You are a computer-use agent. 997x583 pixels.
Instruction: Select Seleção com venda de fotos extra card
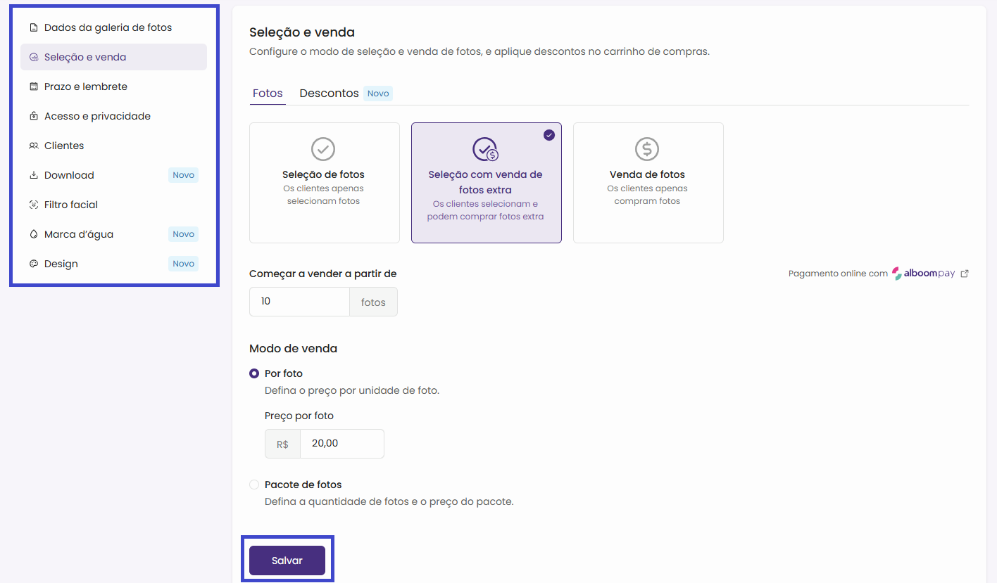(x=486, y=183)
